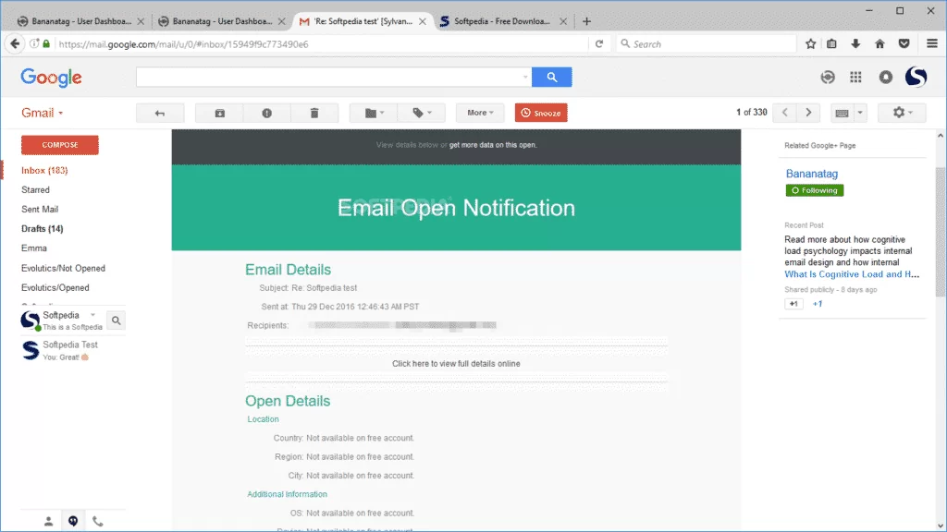
Task: Open Firefox hamburger menu
Action: (x=932, y=44)
